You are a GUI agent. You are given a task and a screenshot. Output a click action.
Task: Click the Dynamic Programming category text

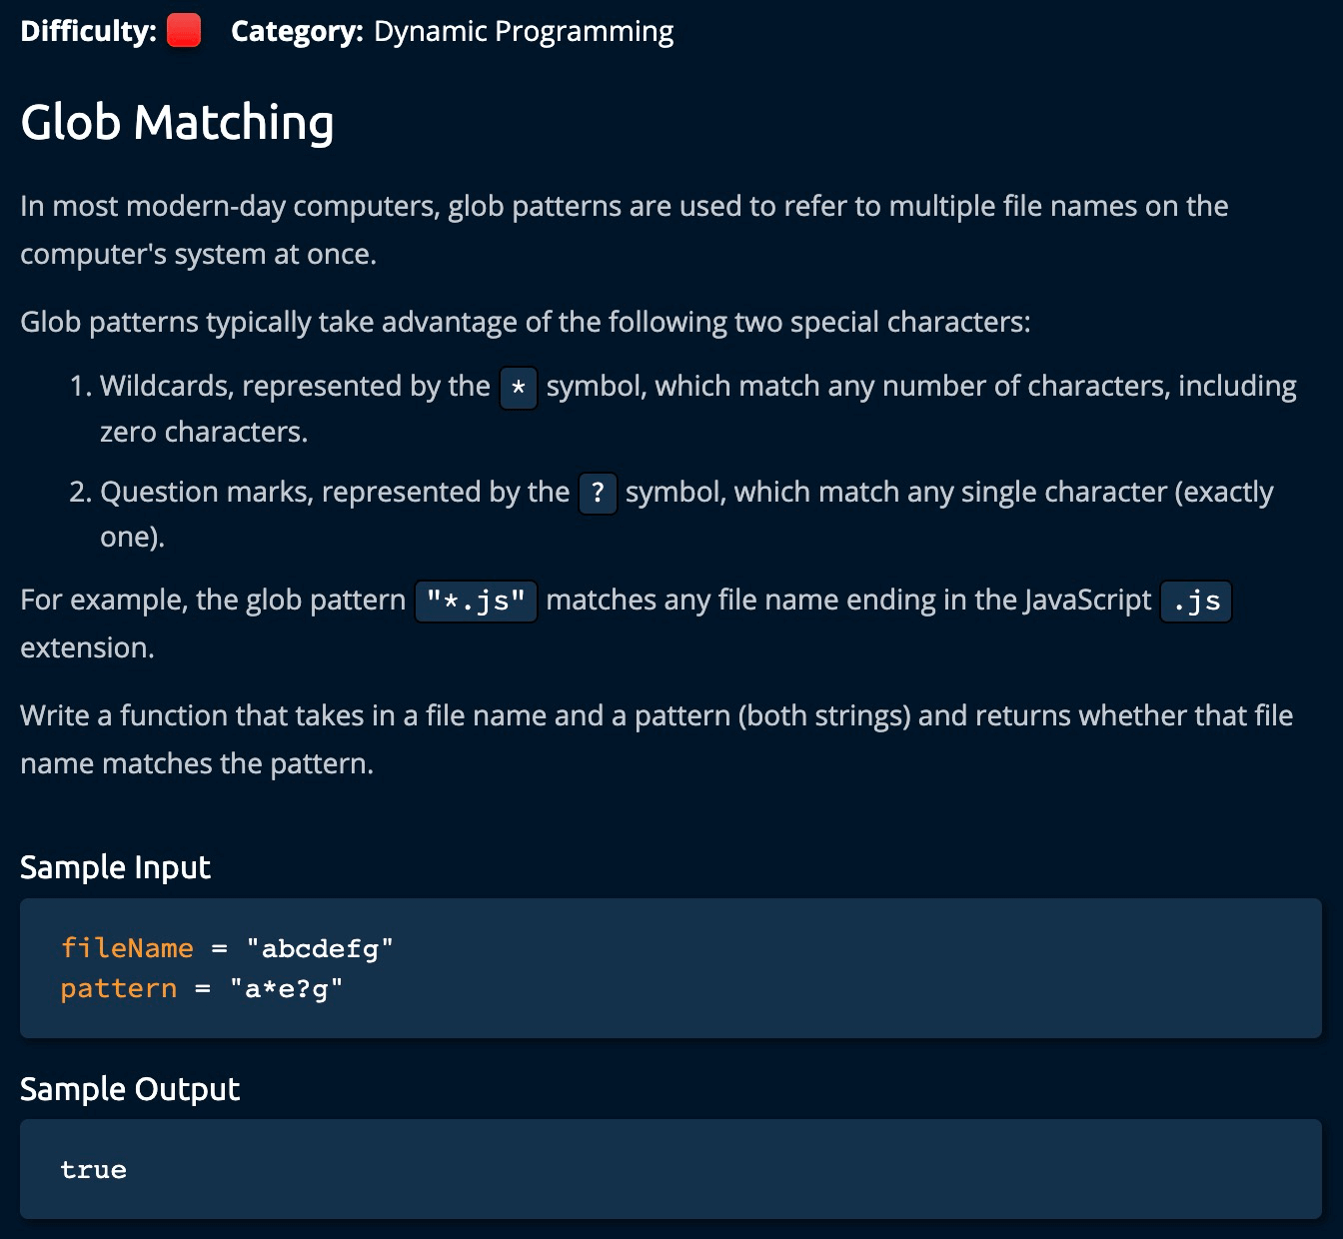(x=524, y=31)
